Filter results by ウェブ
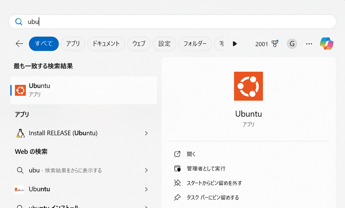This screenshot has width=345, height=208. pos(139,44)
